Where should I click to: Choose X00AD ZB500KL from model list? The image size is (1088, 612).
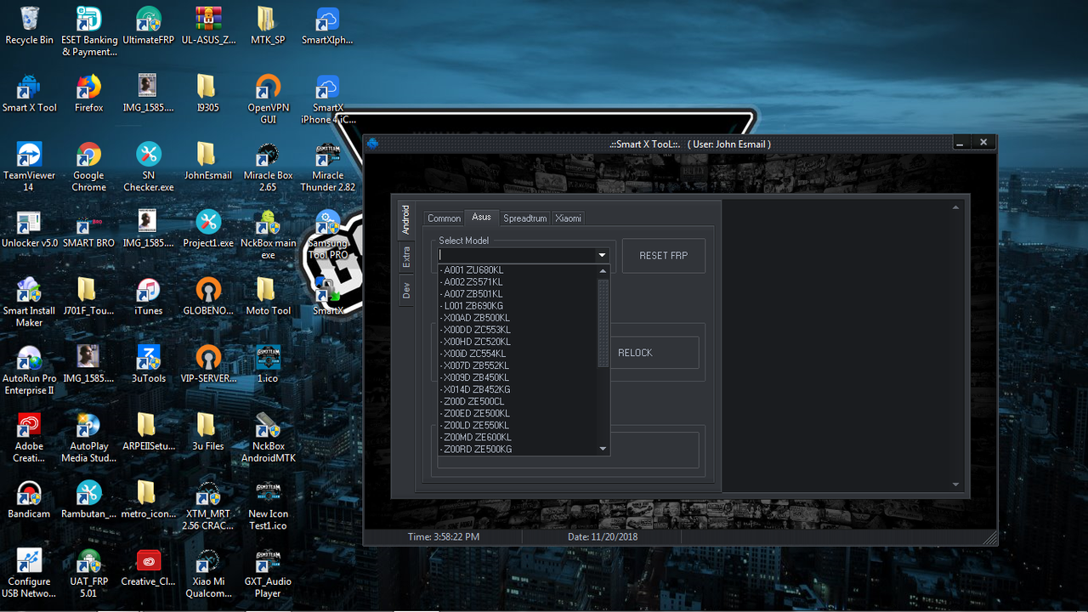pyautogui.click(x=518, y=318)
